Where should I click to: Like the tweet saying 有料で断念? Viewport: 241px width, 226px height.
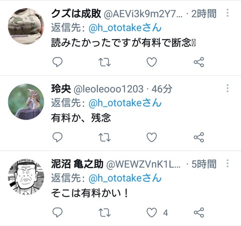pos(152,62)
